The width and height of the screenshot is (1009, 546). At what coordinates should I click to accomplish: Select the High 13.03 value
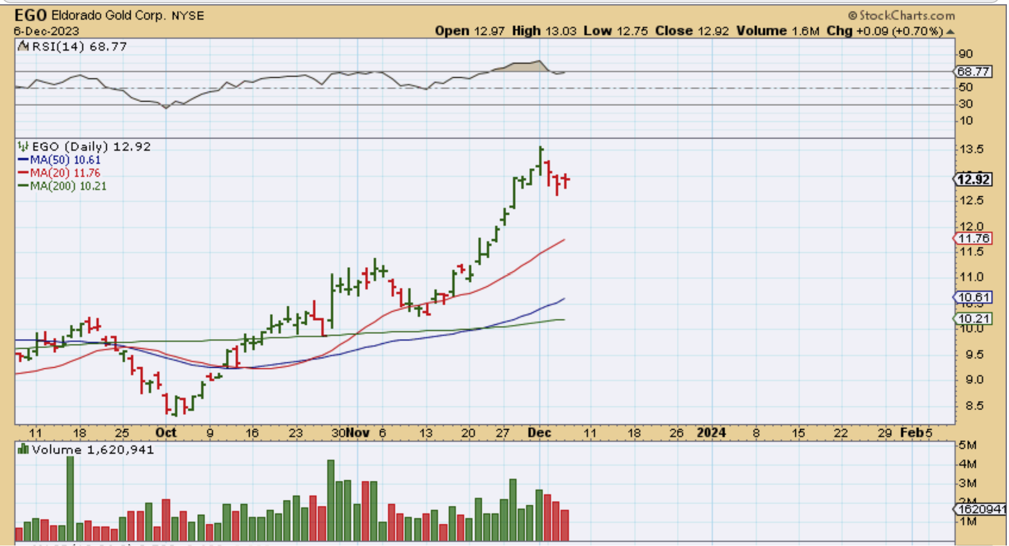[x=544, y=31]
